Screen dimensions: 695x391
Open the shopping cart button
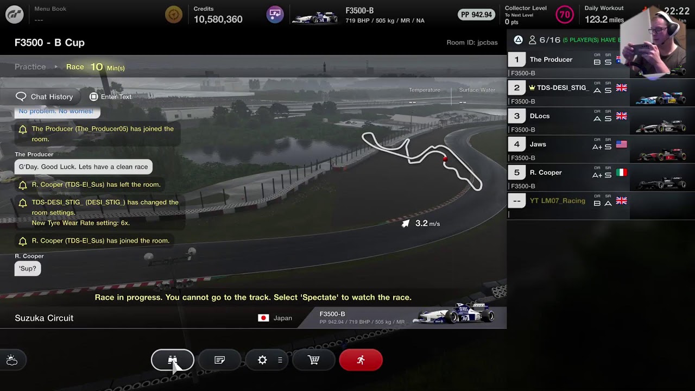313,360
